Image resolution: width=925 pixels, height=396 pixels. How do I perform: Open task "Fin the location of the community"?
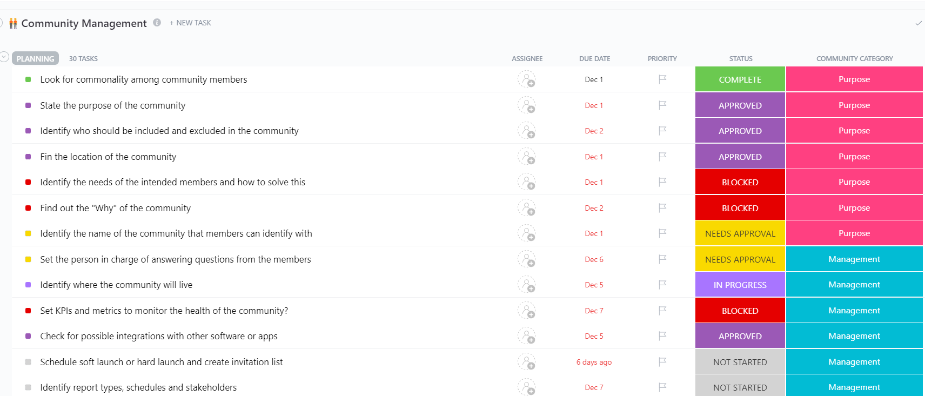click(x=108, y=157)
